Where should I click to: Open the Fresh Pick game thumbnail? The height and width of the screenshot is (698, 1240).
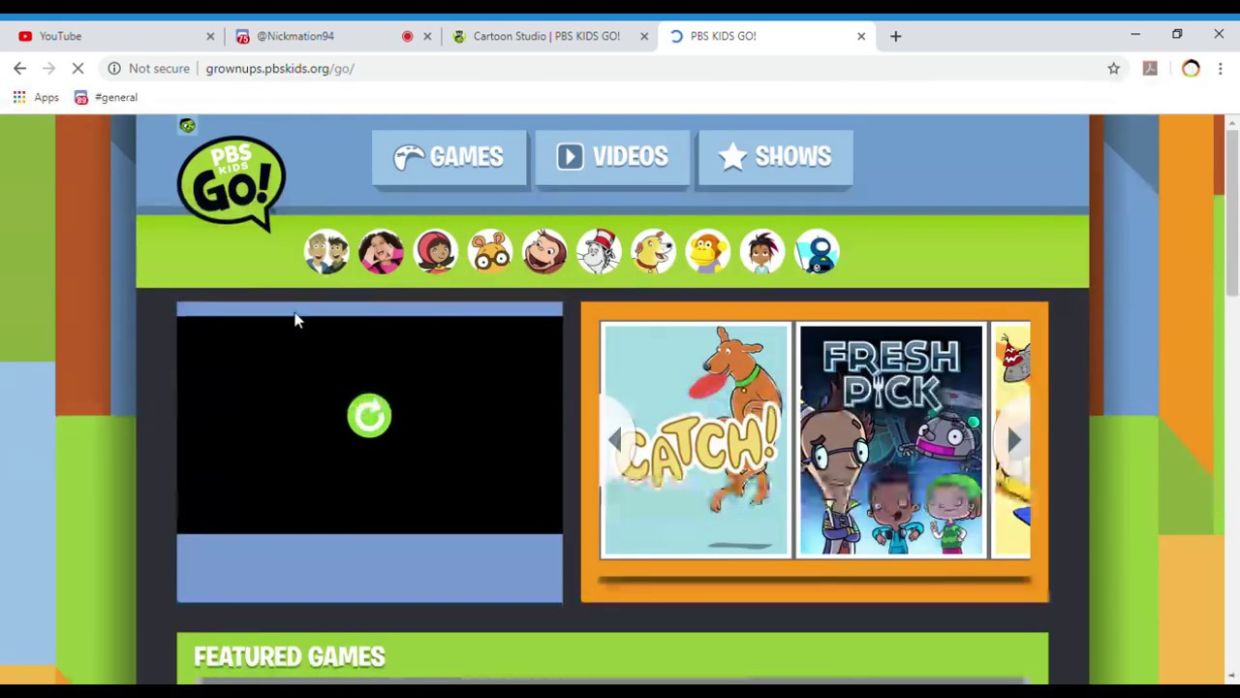pyautogui.click(x=891, y=440)
